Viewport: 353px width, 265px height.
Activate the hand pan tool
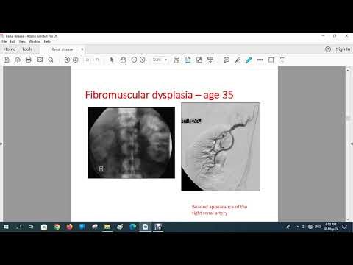pos(123,60)
